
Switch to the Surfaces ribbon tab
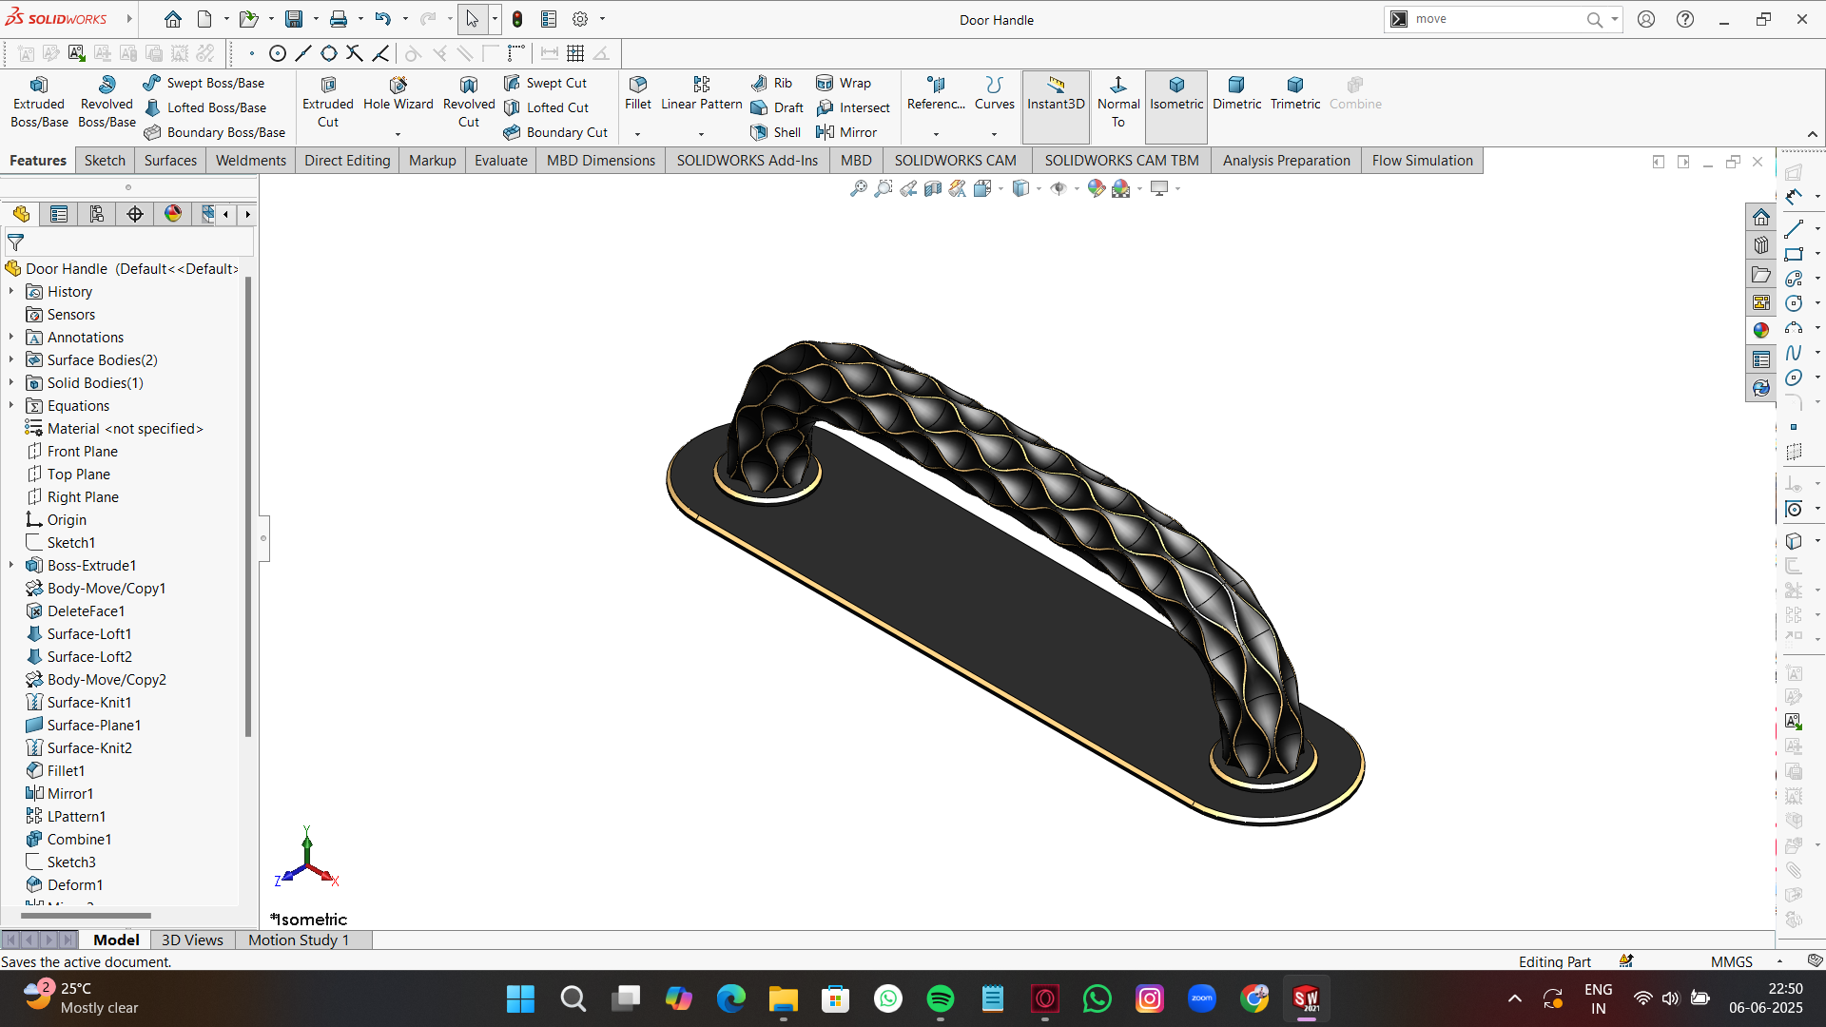170,161
